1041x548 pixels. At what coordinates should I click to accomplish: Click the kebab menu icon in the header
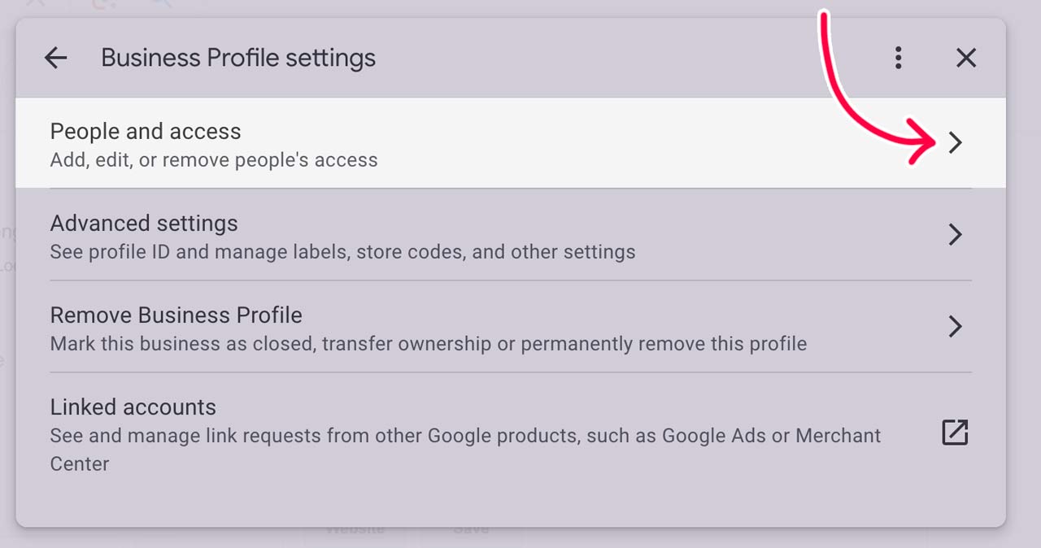point(899,57)
